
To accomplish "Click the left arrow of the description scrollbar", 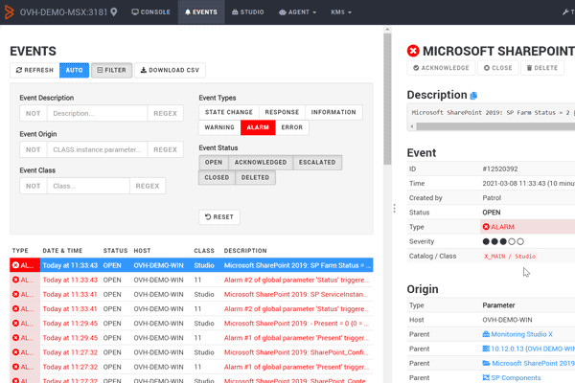I will (412, 126).
